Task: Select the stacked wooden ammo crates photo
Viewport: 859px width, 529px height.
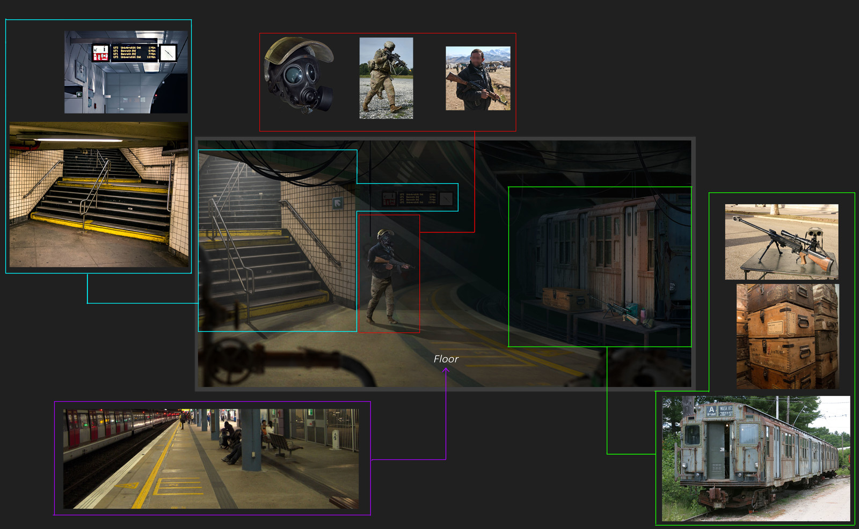Action: [788, 336]
